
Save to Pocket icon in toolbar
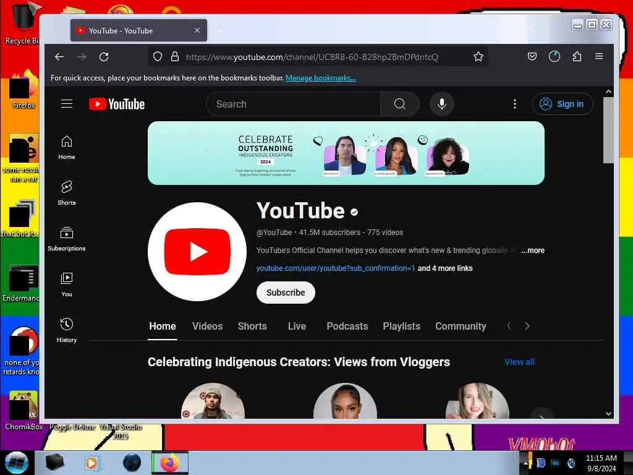(x=532, y=56)
